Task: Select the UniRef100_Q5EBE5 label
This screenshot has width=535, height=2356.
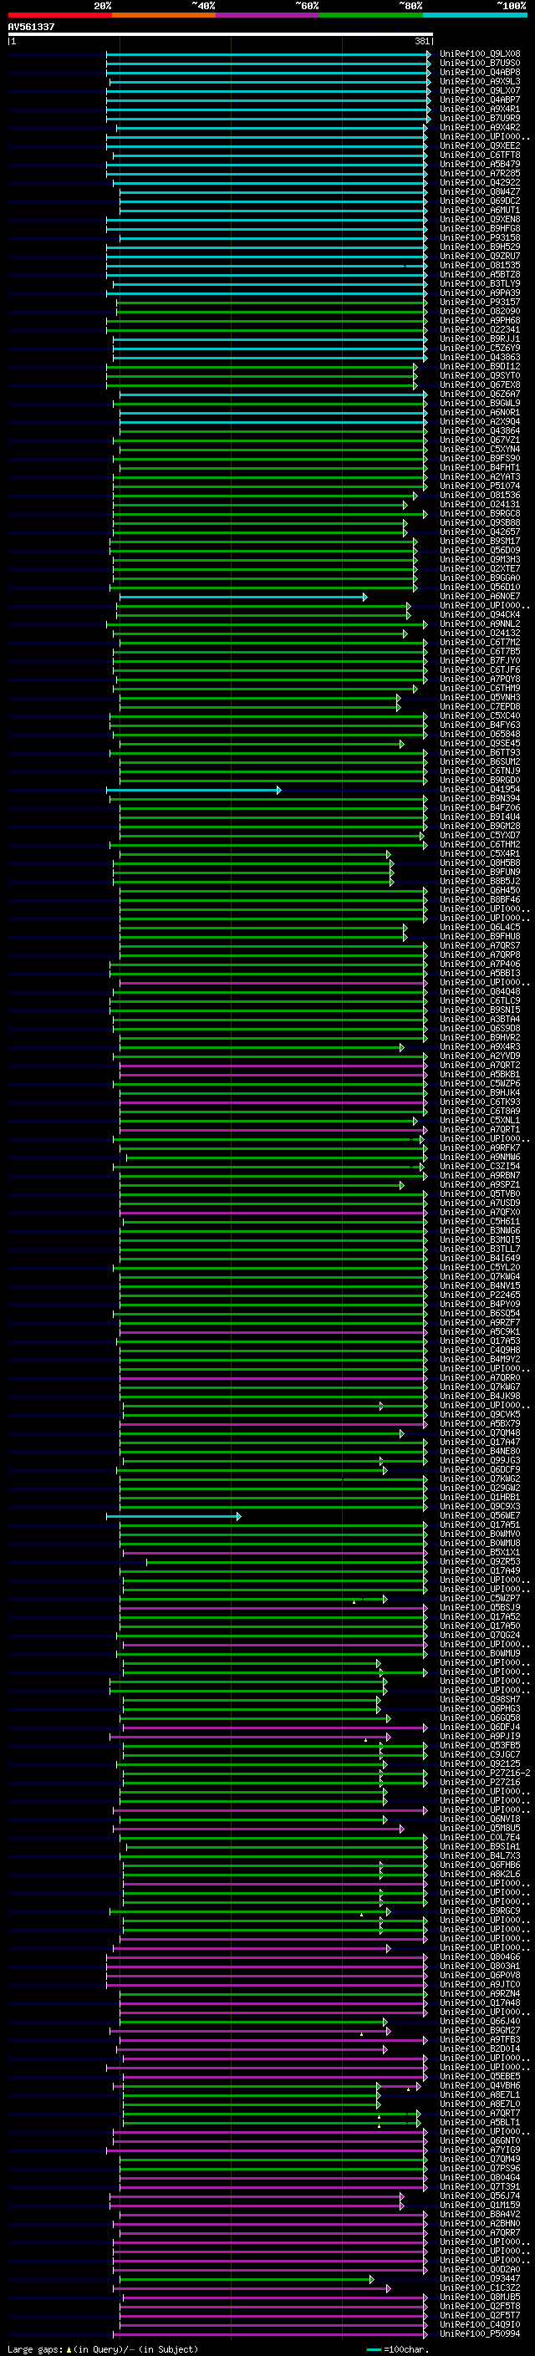Action: (x=480, y=2076)
